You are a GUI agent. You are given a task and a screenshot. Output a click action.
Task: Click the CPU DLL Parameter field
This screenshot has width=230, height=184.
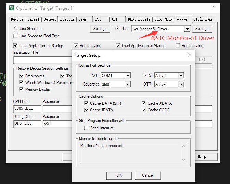coord(57,109)
